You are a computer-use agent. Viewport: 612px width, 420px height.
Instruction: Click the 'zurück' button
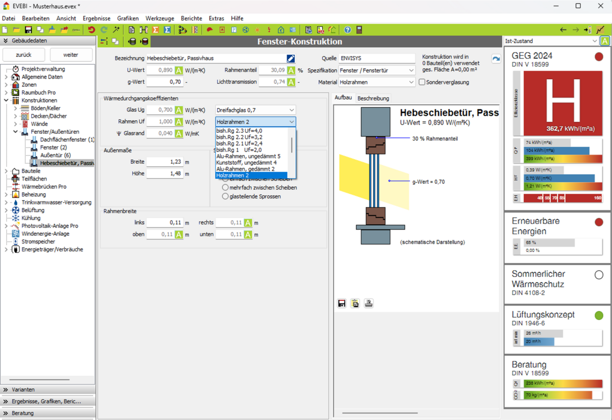(x=24, y=55)
